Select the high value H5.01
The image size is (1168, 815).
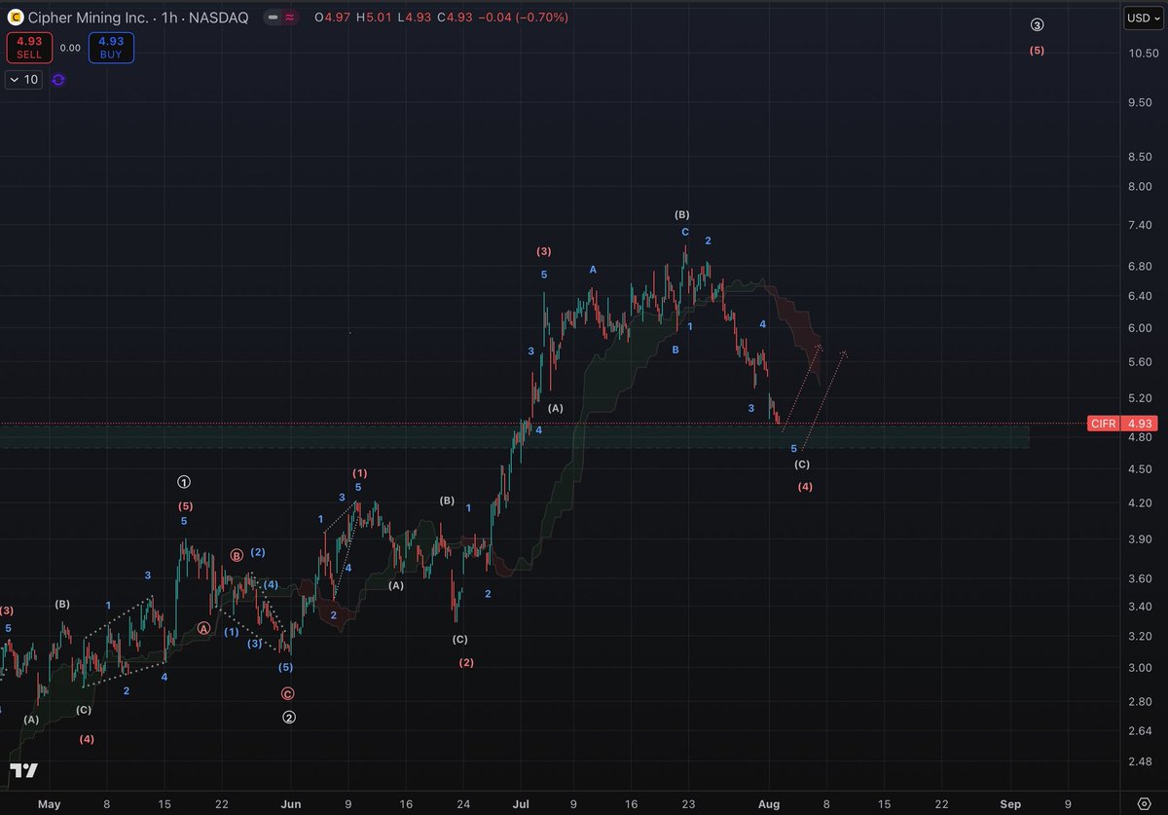coord(375,18)
